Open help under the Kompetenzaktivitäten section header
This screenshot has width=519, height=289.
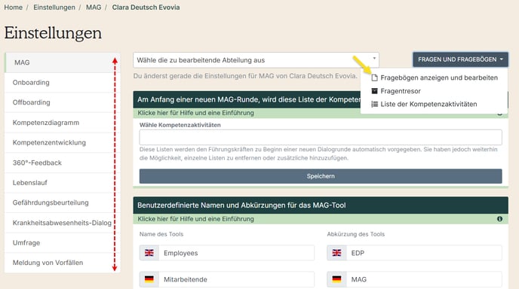click(x=195, y=113)
